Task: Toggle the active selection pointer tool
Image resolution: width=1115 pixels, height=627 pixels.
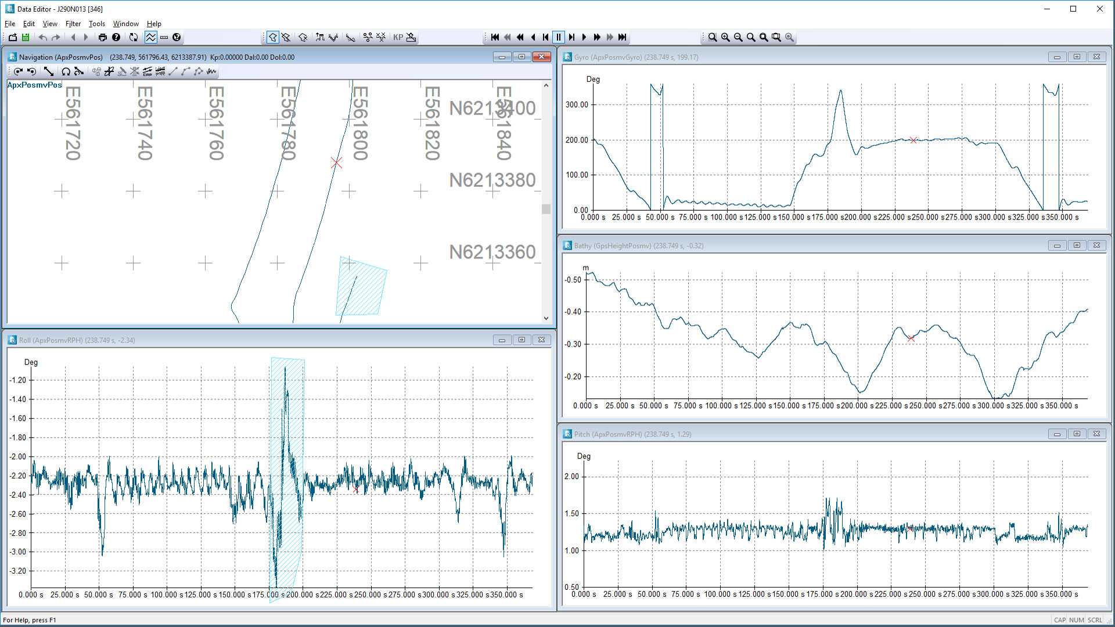Action: pyautogui.click(x=272, y=37)
